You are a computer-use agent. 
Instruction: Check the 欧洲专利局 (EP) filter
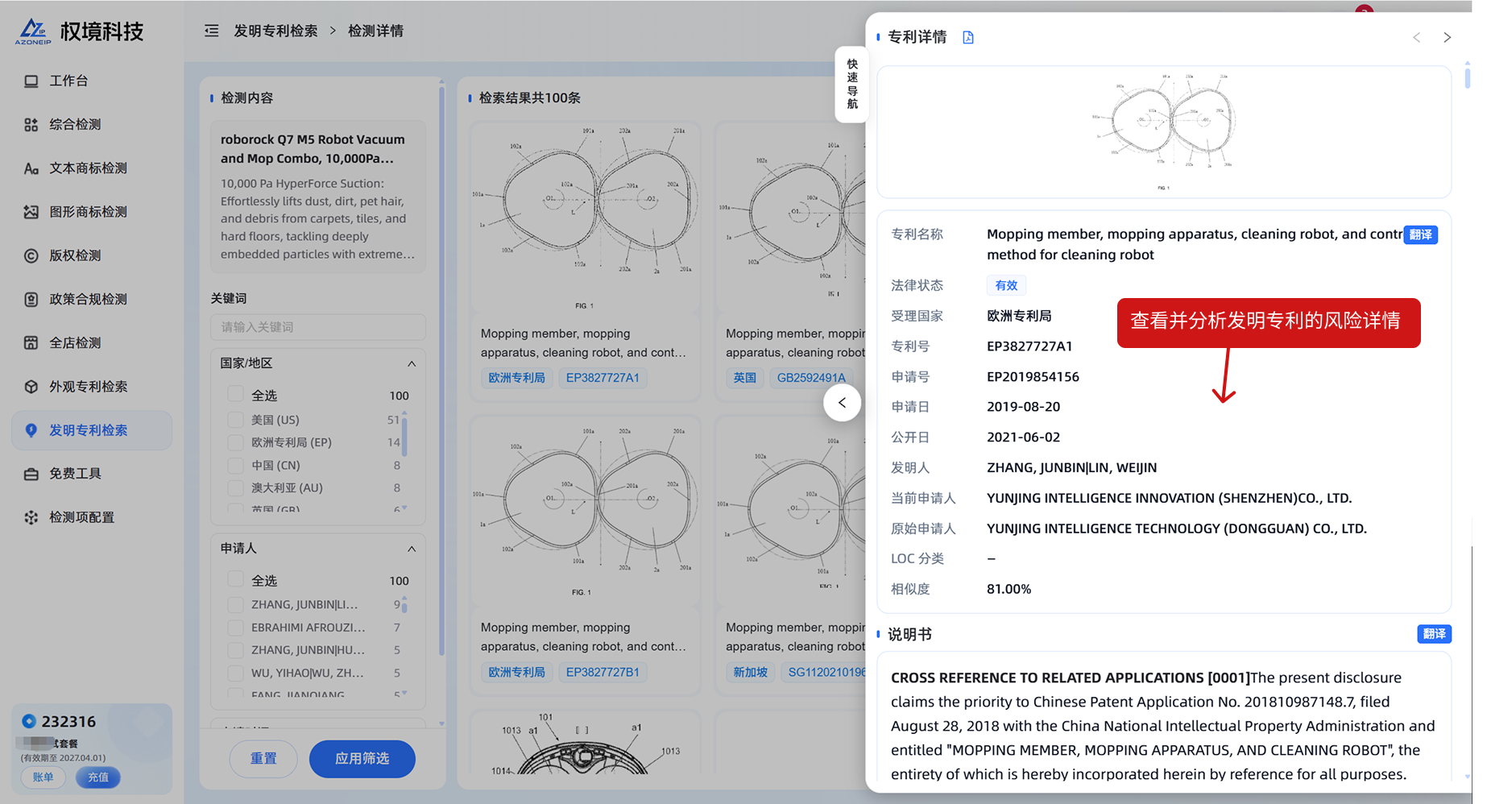pyautogui.click(x=235, y=442)
